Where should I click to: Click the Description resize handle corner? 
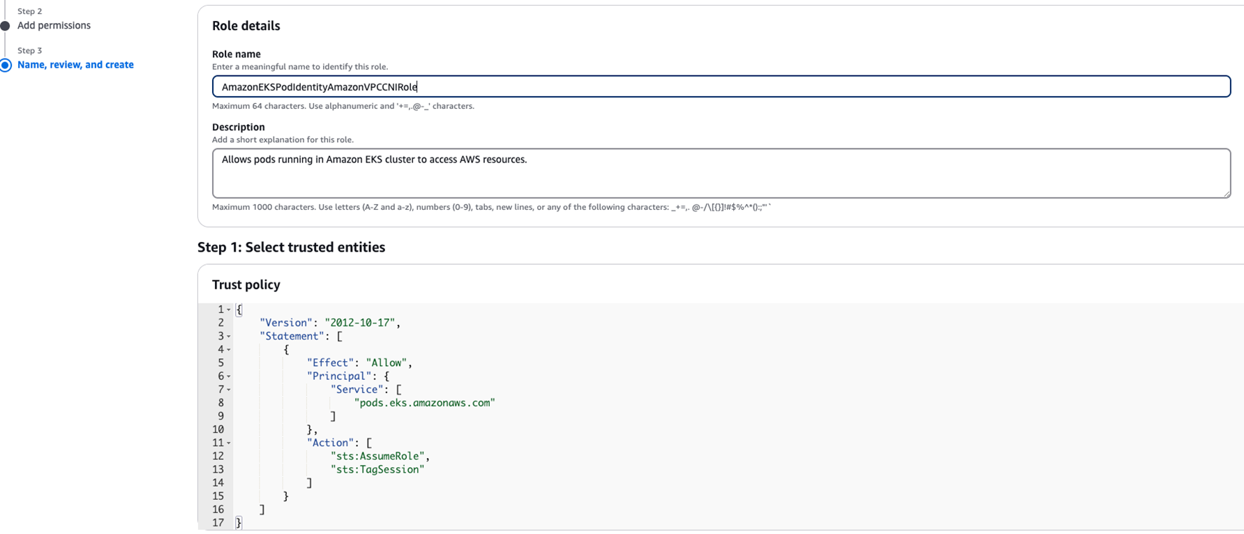(x=1227, y=194)
